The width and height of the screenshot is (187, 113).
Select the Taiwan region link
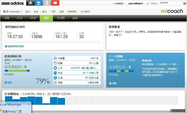click(154, 4)
